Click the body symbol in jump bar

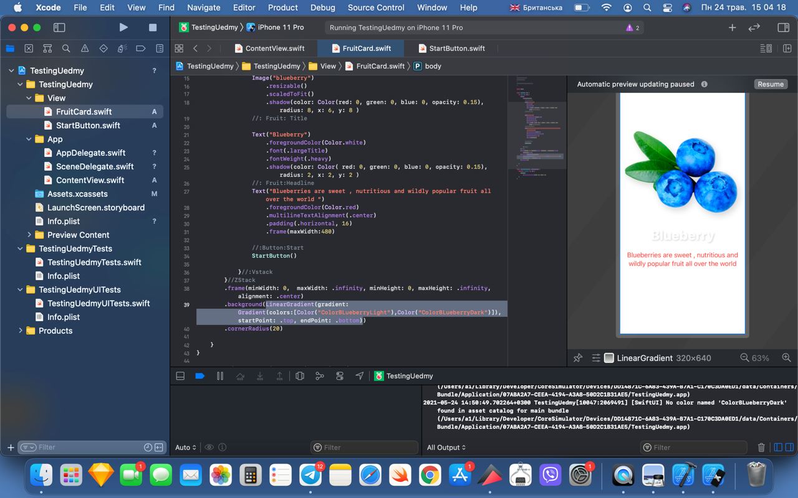pos(427,66)
